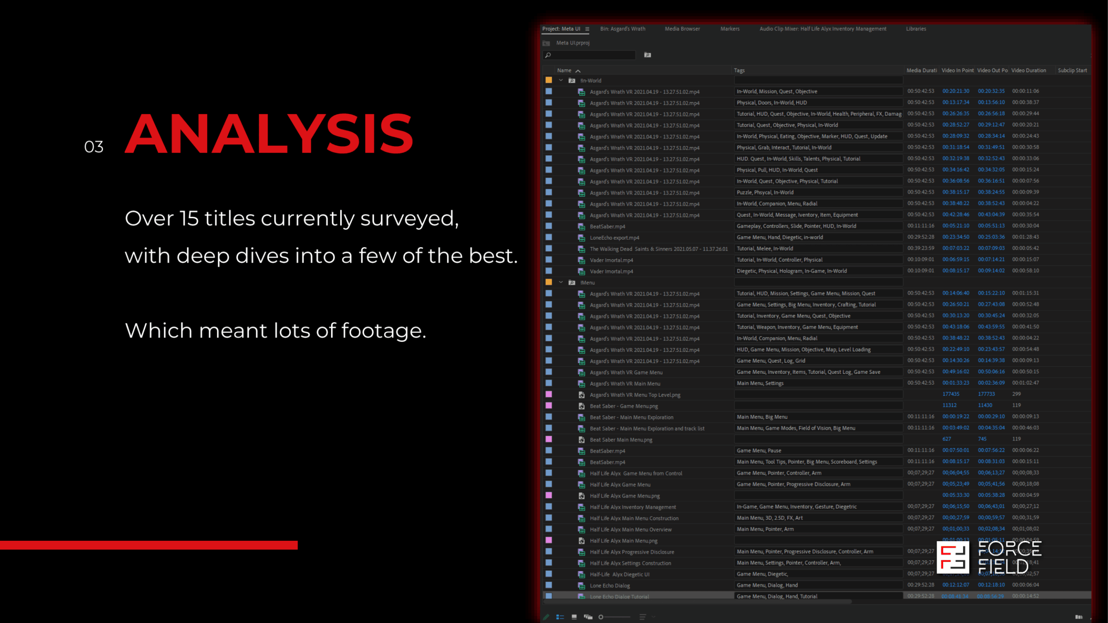Sort by the Tags column header
This screenshot has width=1108, height=623.
point(739,71)
